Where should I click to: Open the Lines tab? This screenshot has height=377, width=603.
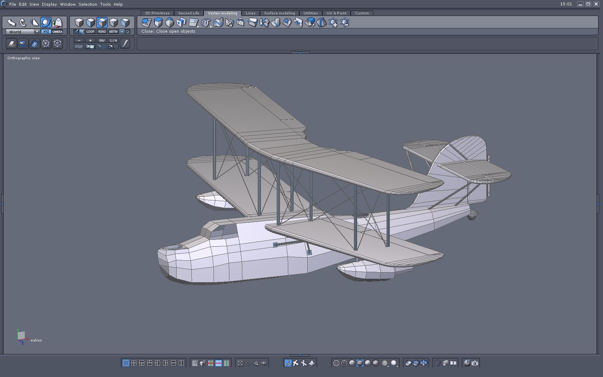[251, 13]
